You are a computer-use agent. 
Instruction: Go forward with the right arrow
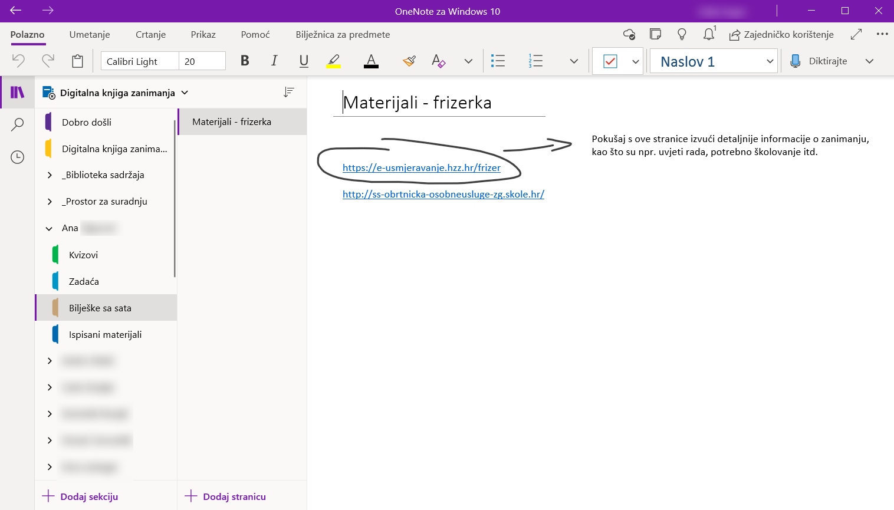click(x=48, y=11)
